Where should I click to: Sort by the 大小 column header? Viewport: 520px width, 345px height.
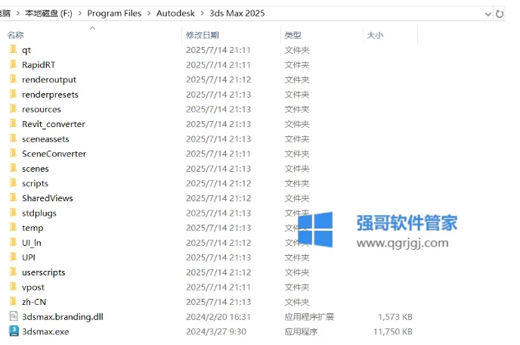(375, 35)
